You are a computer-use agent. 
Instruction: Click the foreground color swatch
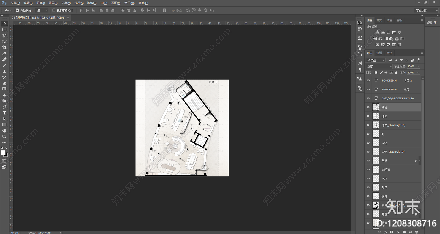[3, 153]
